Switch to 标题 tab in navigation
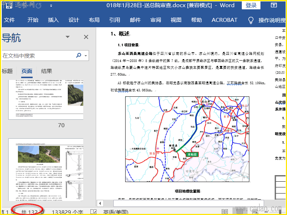The height and width of the screenshot is (215, 287). coord(7,71)
